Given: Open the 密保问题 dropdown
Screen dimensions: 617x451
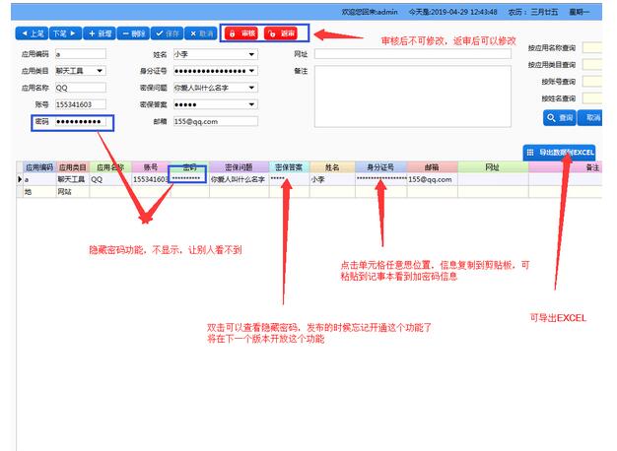Looking at the screenshot, I should click(253, 88).
